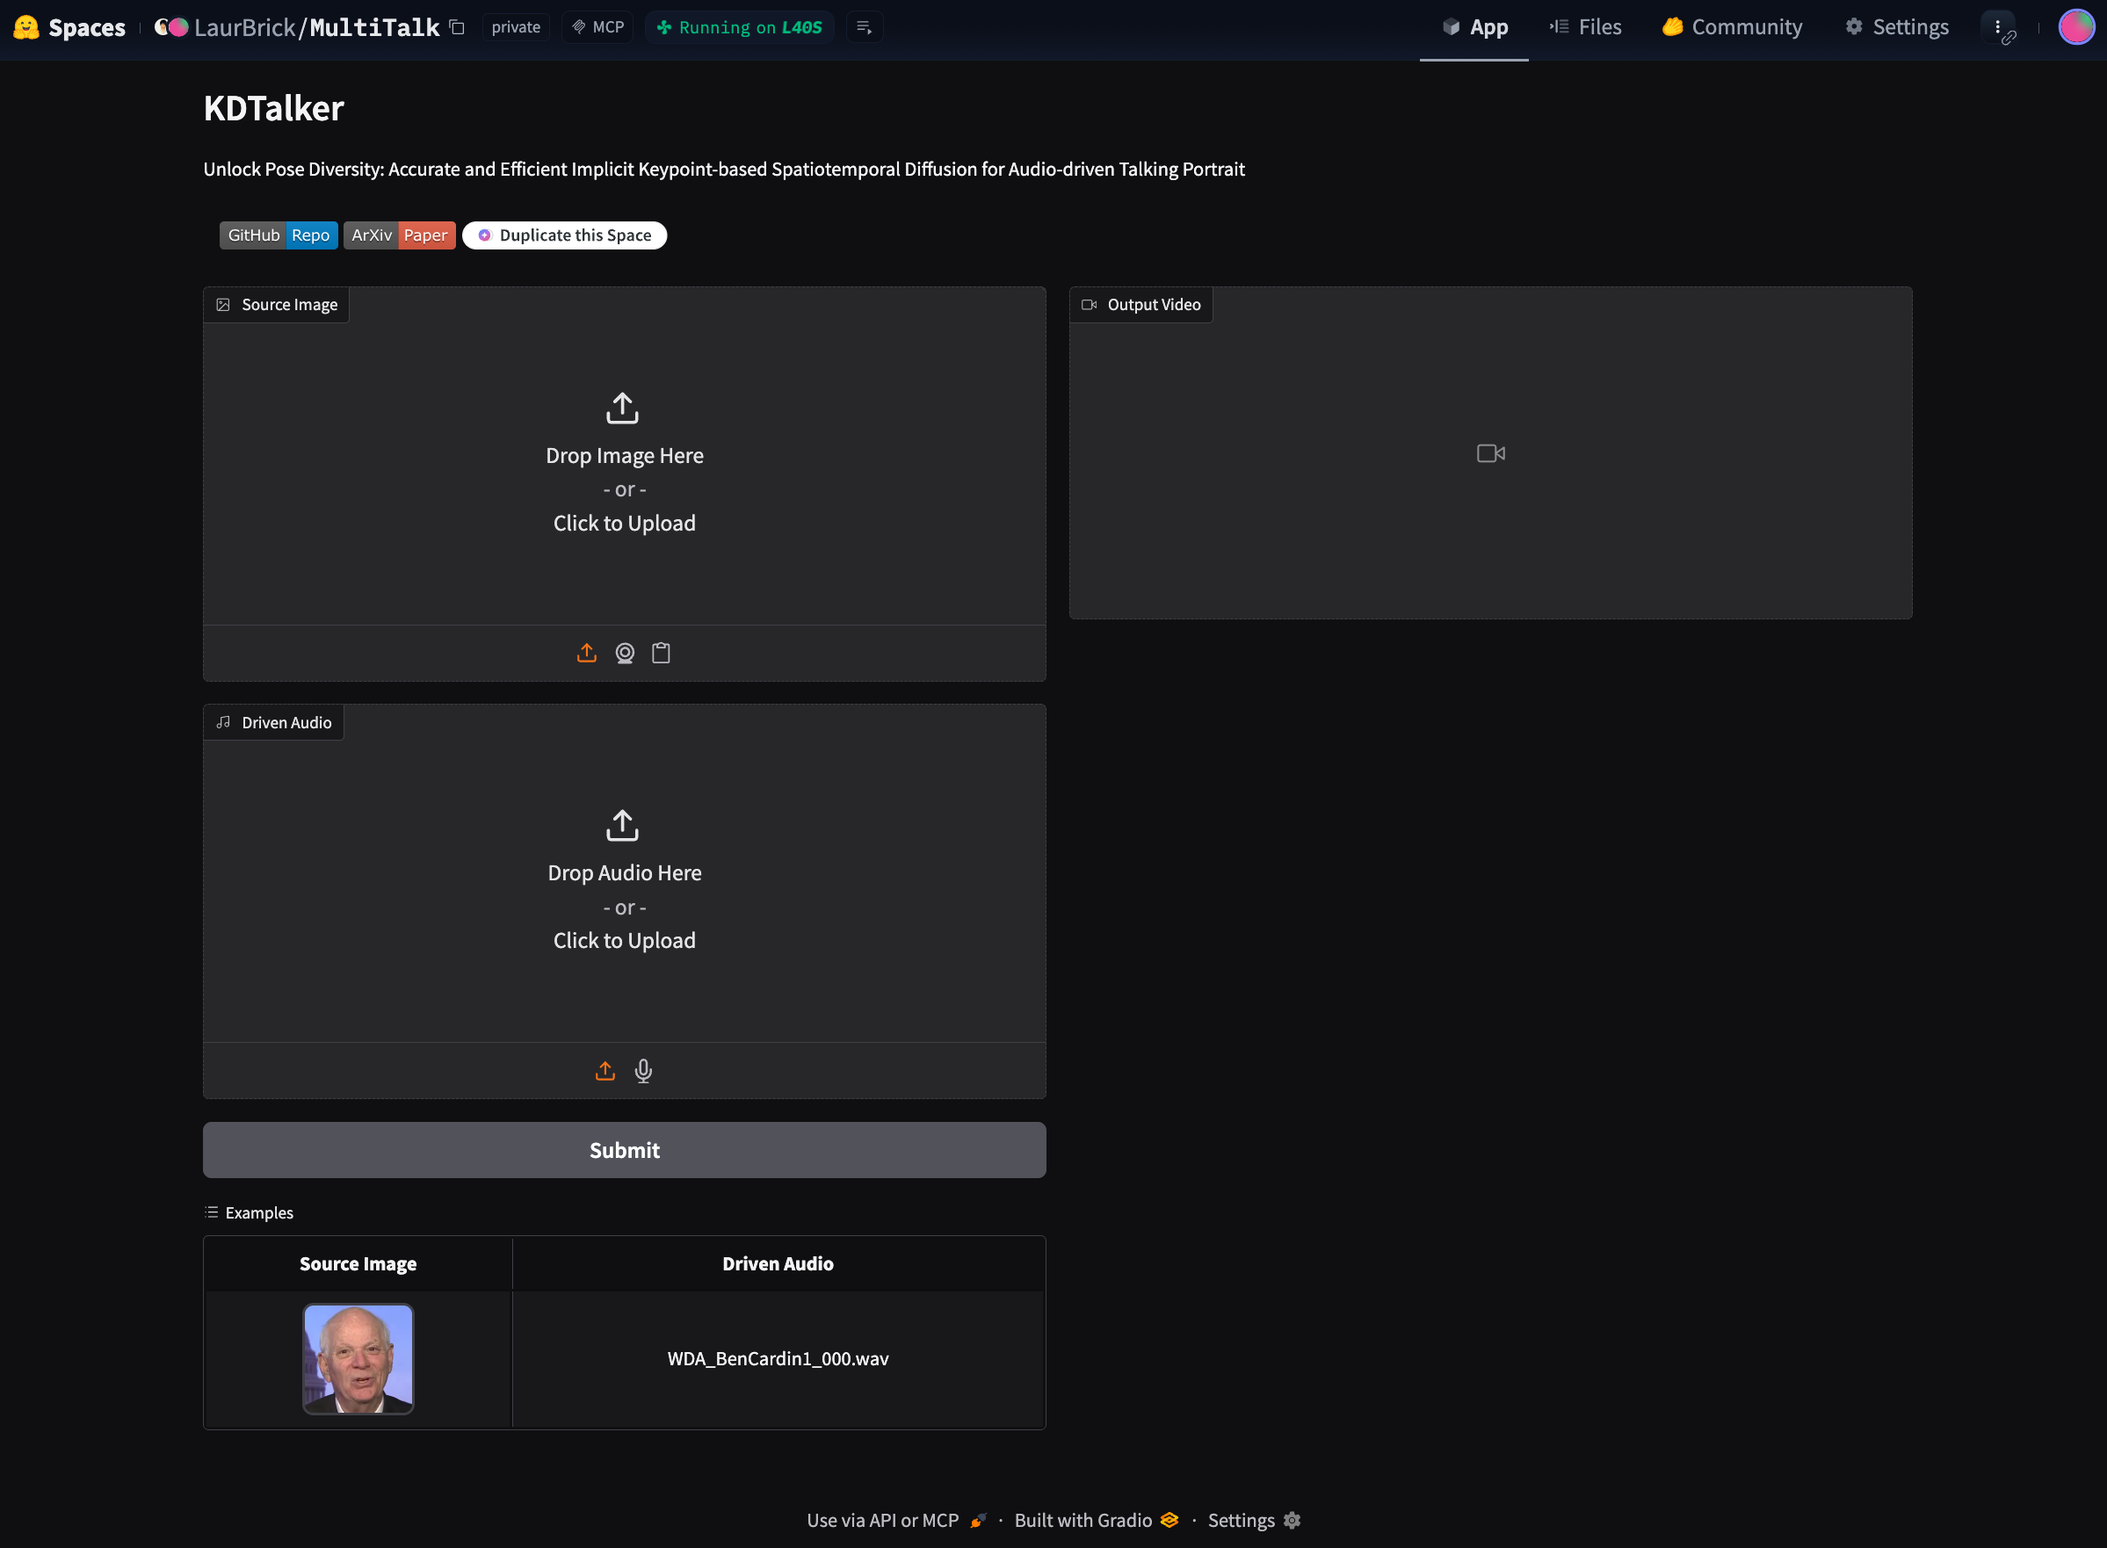Open the GitHub Repo badge

(279, 235)
